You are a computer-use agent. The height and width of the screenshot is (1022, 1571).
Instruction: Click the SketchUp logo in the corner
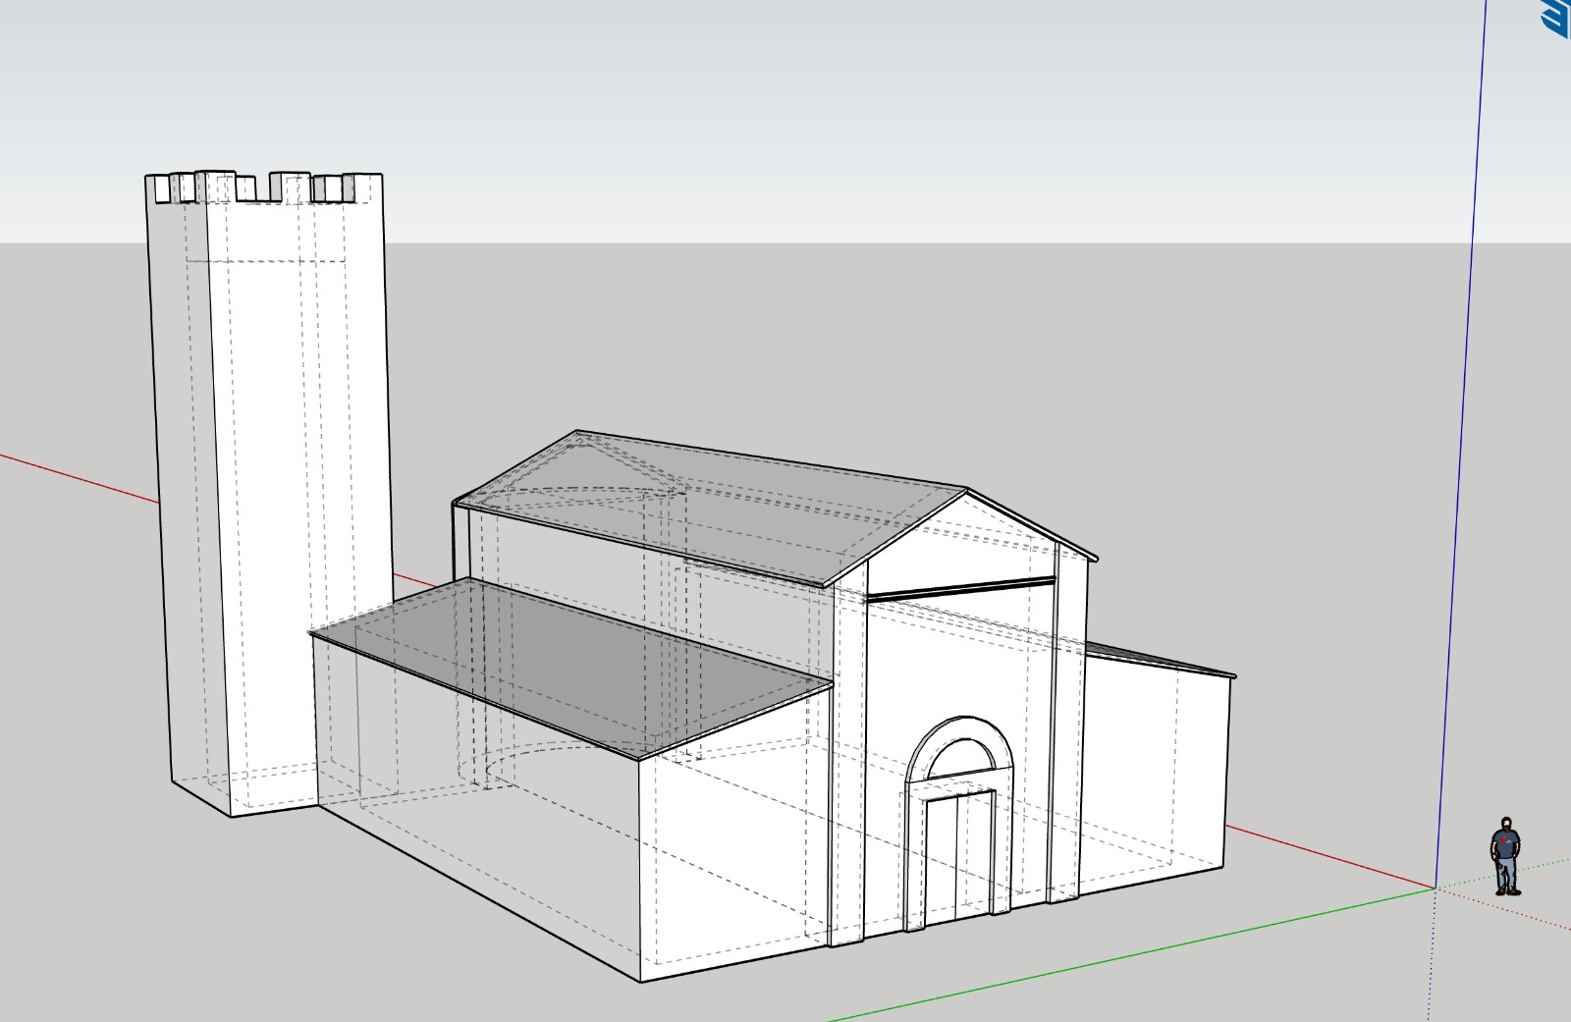1557,17
